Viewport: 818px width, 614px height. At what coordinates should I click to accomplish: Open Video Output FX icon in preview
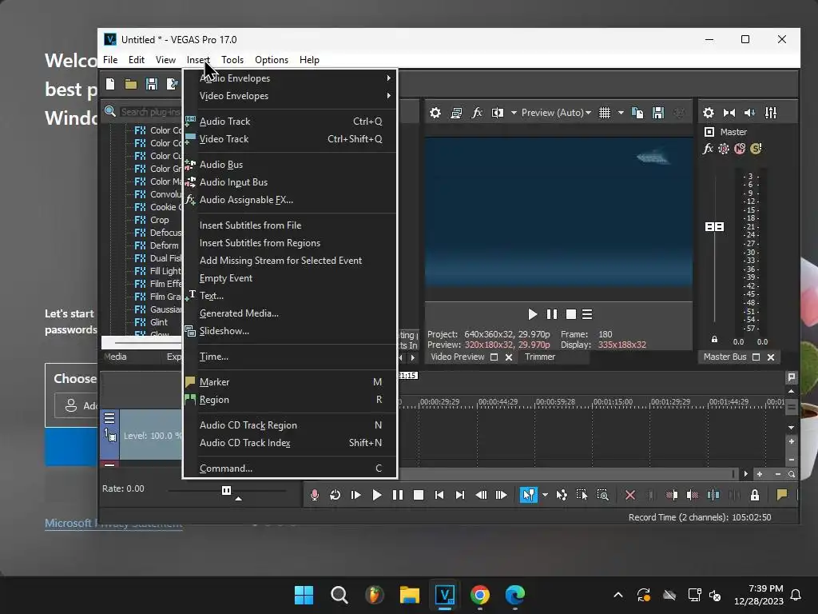(x=477, y=113)
